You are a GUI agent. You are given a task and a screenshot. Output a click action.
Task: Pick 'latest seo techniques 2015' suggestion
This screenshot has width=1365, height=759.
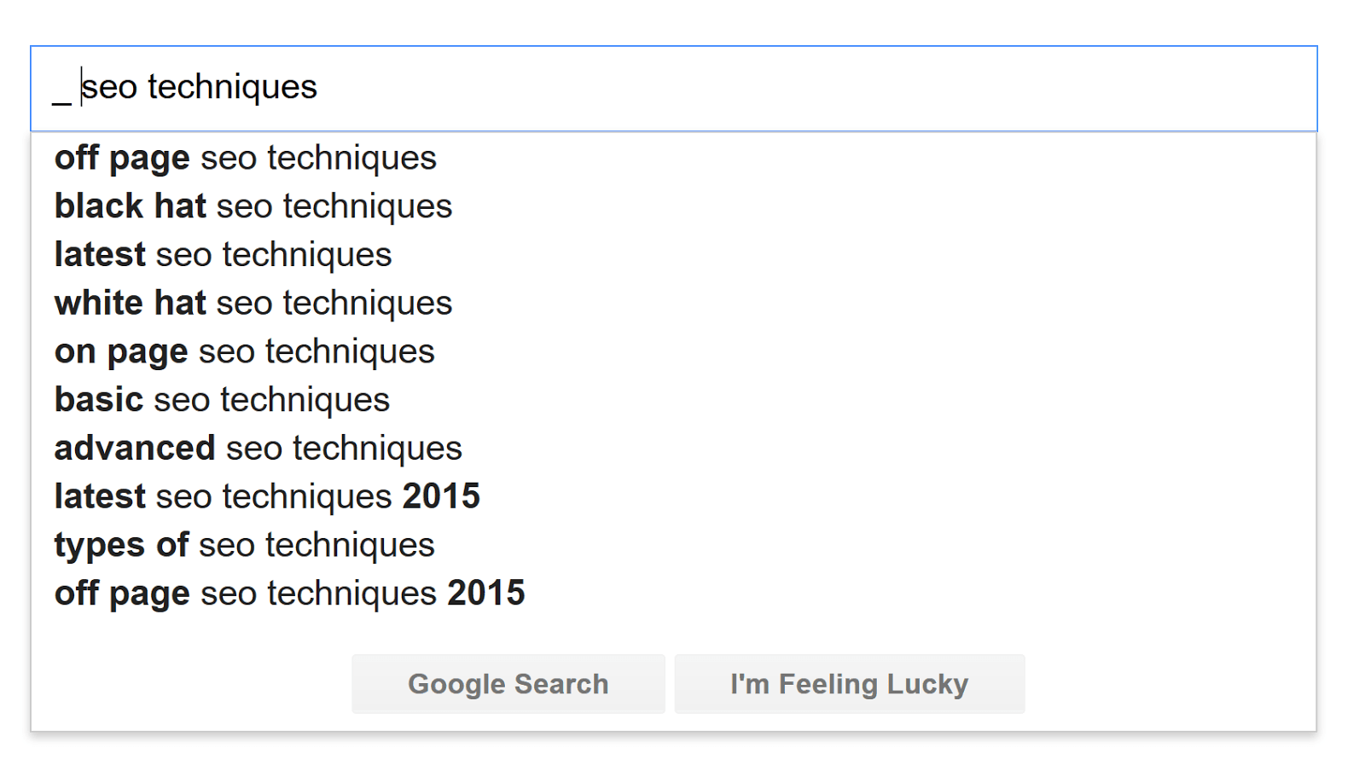pyautogui.click(x=267, y=496)
